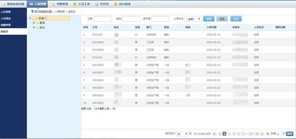Go to page 5

coord(243,134)
